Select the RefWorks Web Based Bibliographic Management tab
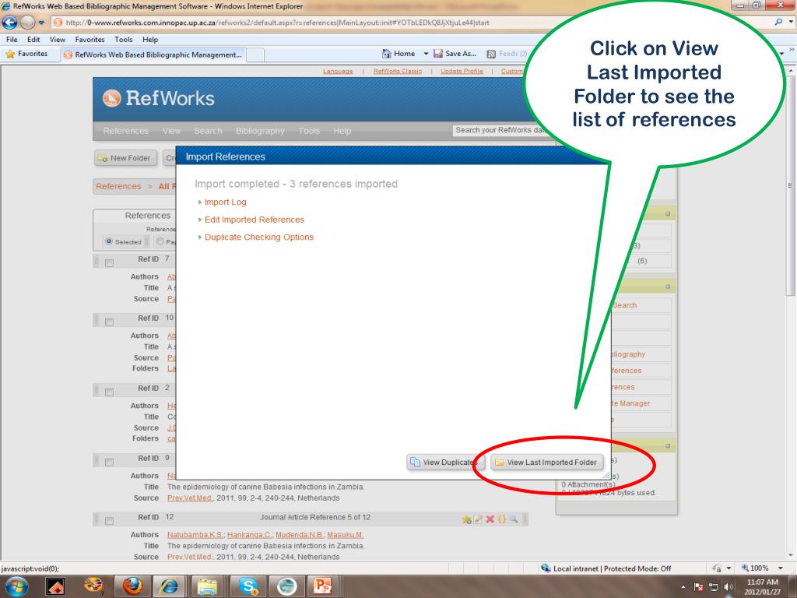The height and width of the screenshot is (598, 797). pyautogui.click(x=153, y=55)
